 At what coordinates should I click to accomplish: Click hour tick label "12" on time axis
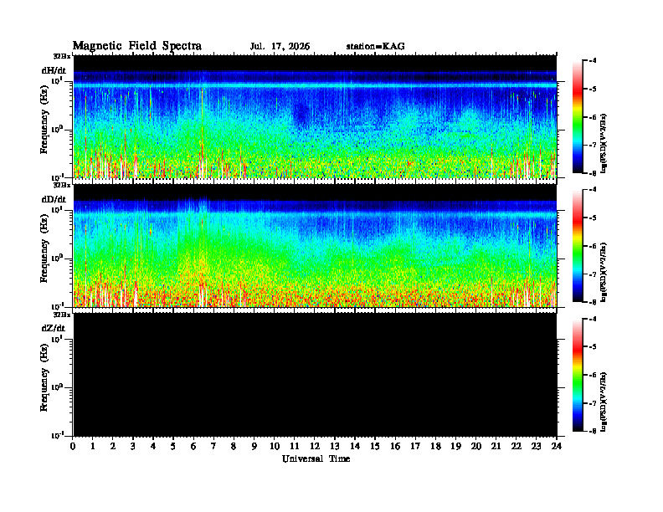(x=315, y=447)
